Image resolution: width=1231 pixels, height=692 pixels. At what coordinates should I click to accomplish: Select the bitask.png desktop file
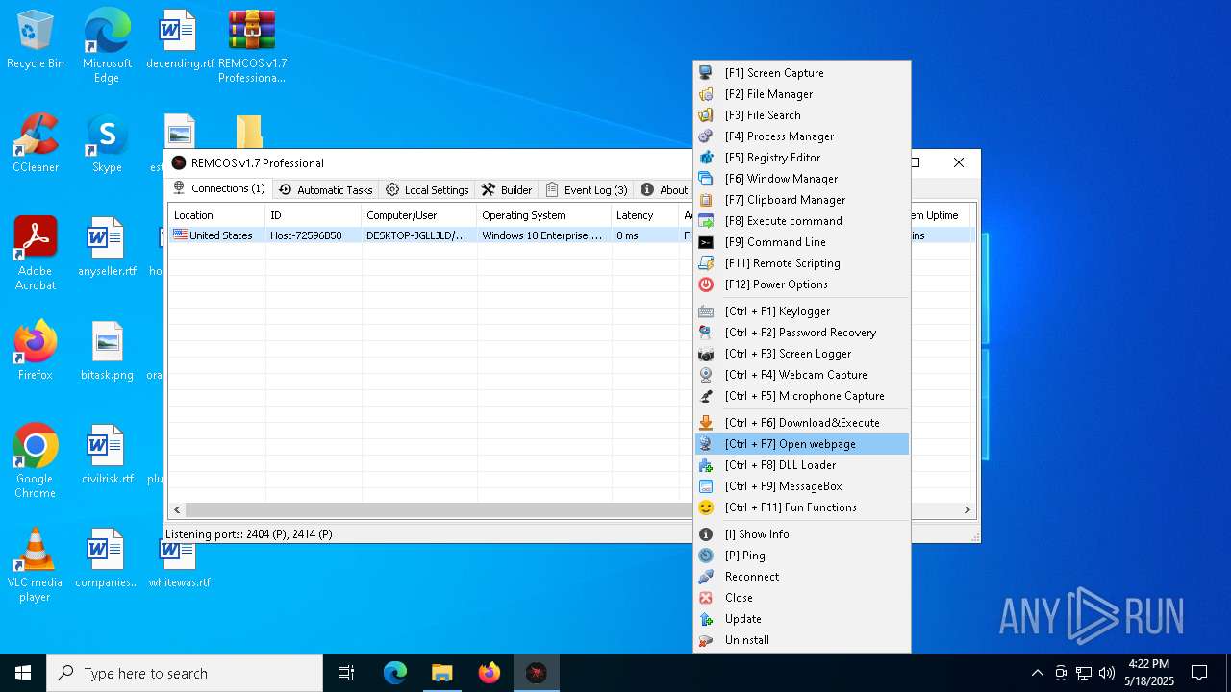[x=107, y=350]
